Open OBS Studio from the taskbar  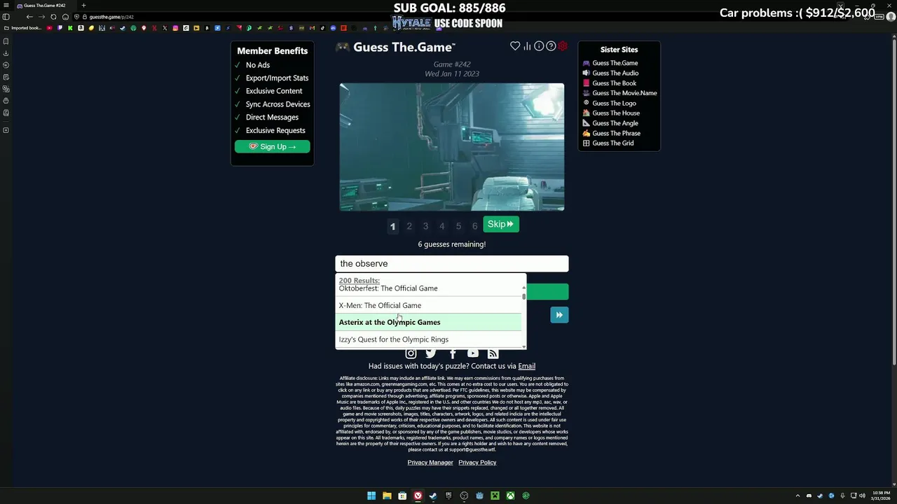pos(464,496)
